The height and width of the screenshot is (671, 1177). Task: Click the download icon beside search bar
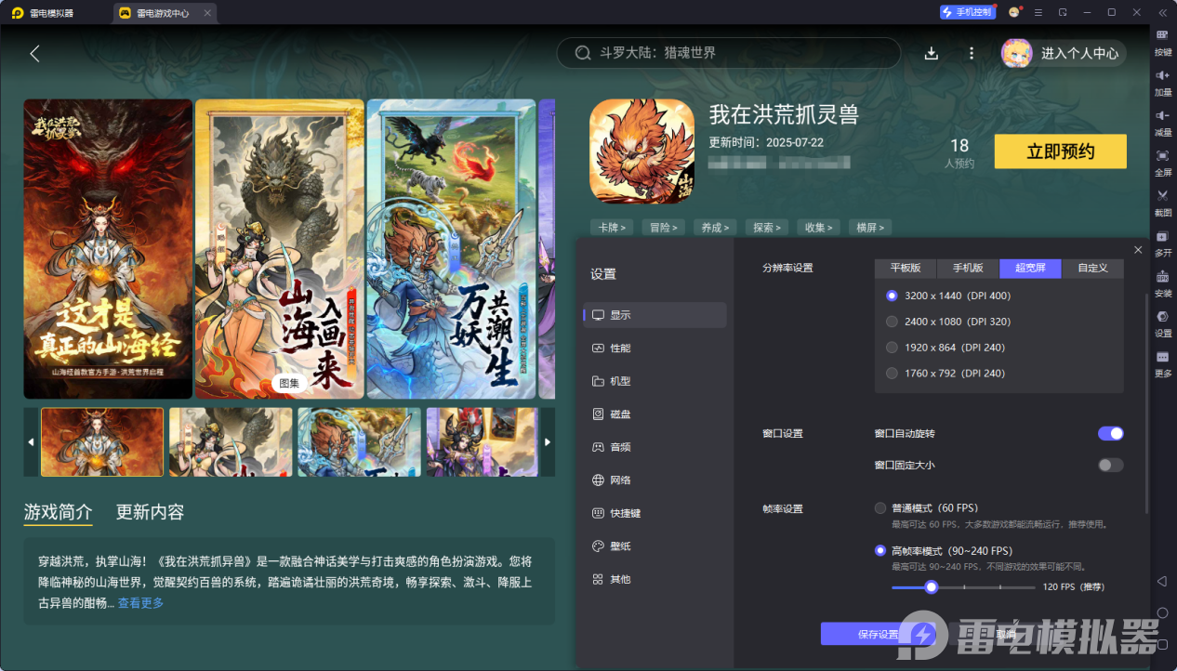[931, 54]
